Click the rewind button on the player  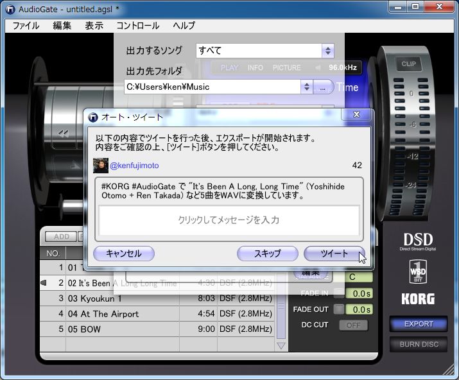64,134
